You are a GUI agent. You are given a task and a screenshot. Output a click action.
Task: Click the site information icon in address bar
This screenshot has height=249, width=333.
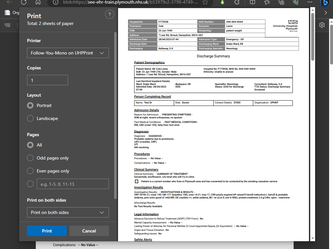(x=55, y=2)
